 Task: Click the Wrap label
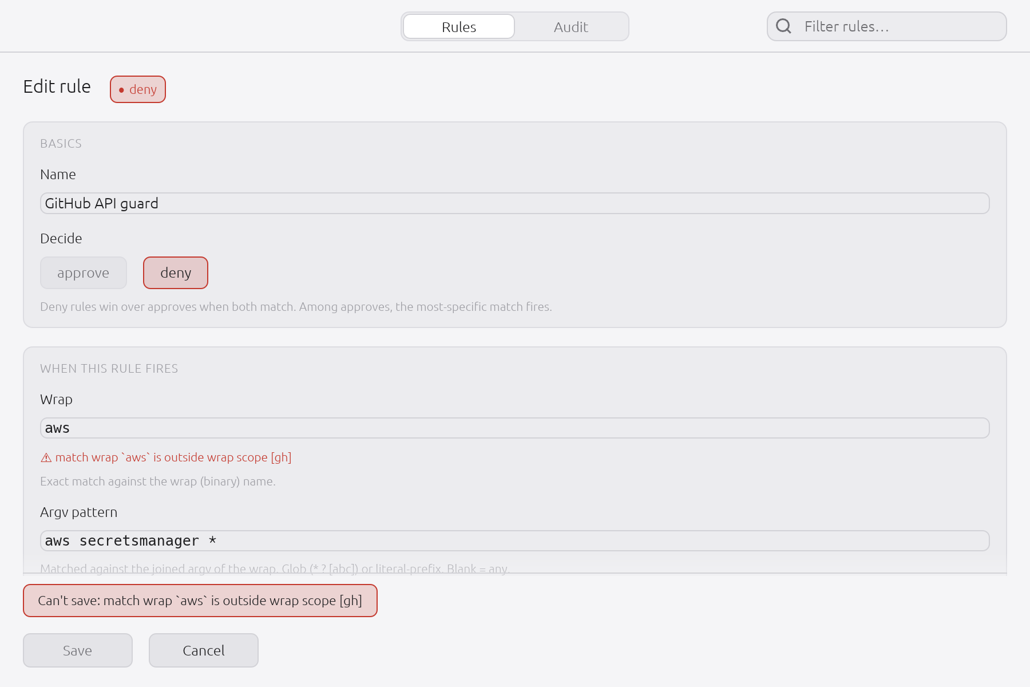[56, 400]
